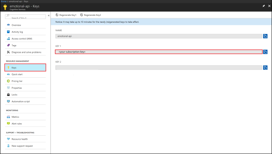Image resolution: width=272 pixels, height=154 pixels.
Task: Click the empty KEY 2 field
Action: (159, 67)
